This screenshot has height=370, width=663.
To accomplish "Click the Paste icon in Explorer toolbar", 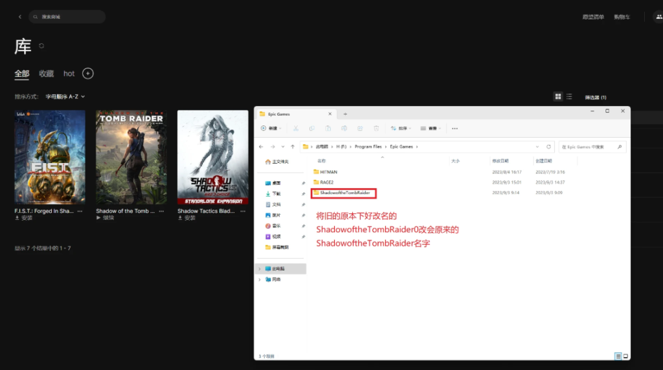I will point(328,129).
